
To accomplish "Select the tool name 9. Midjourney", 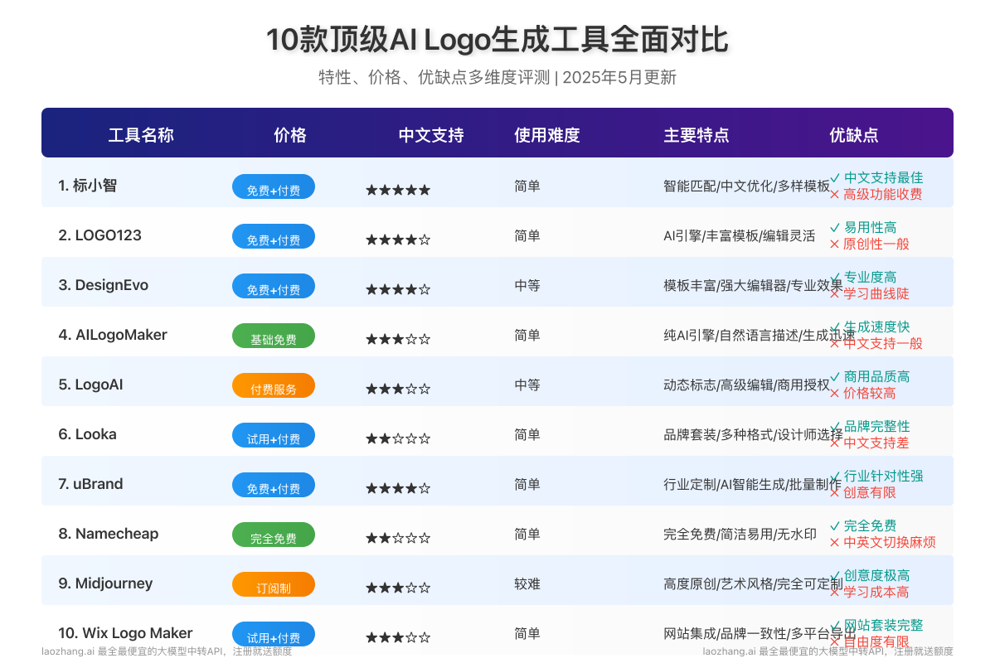I will point(105,583).
